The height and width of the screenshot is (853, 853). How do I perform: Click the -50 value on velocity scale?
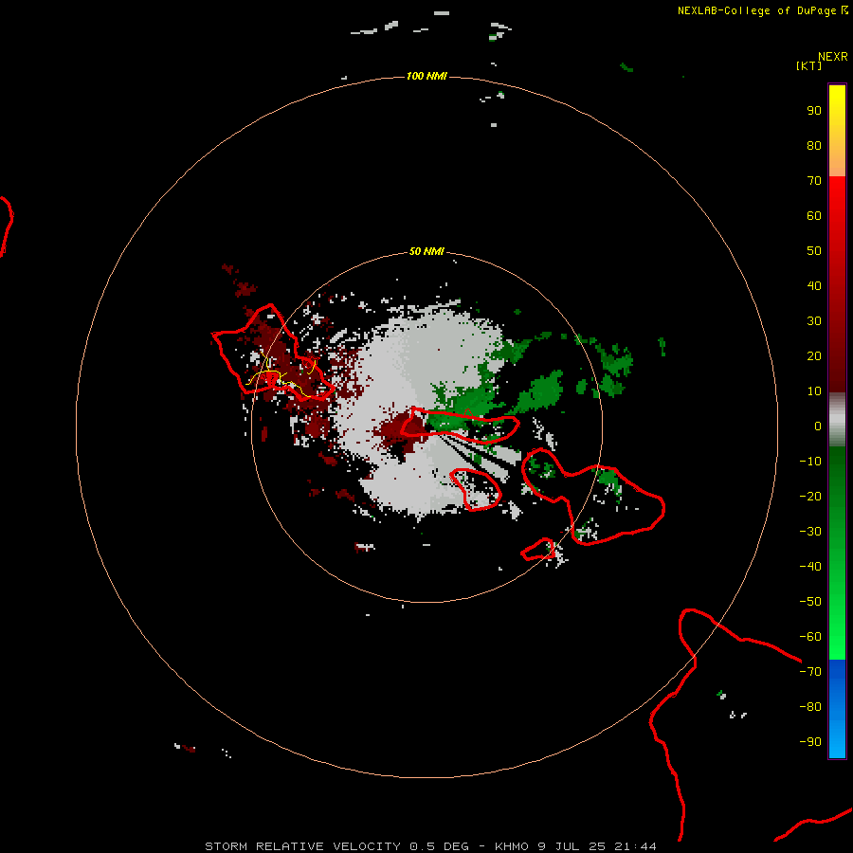click(810, 602)
